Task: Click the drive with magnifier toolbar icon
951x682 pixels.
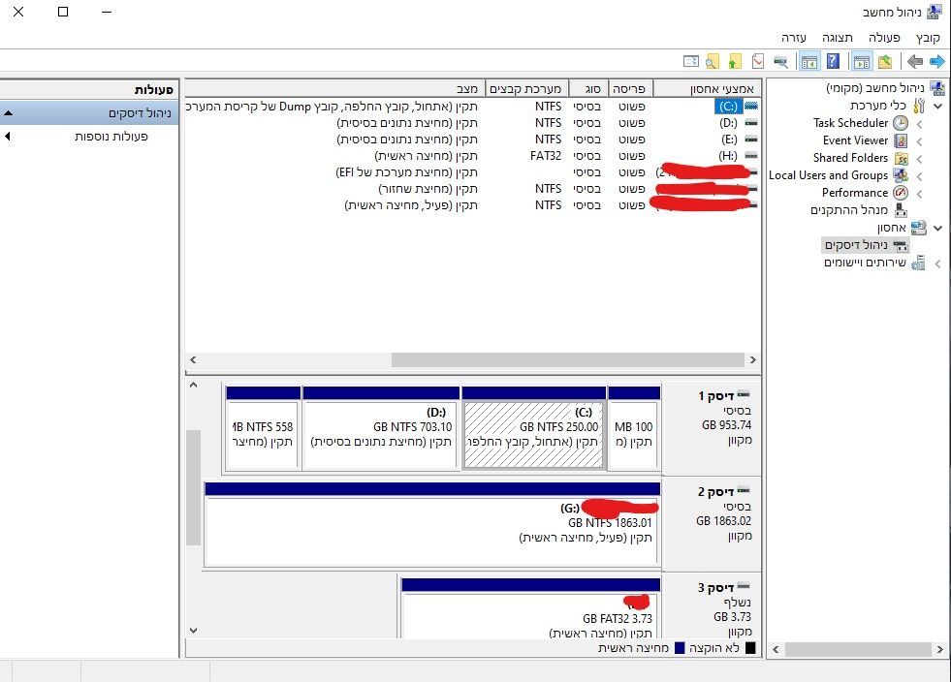Action: click(781, 62)
